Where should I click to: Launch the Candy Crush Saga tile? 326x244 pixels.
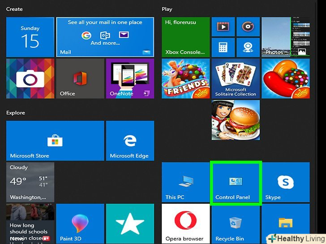point(285,79)
